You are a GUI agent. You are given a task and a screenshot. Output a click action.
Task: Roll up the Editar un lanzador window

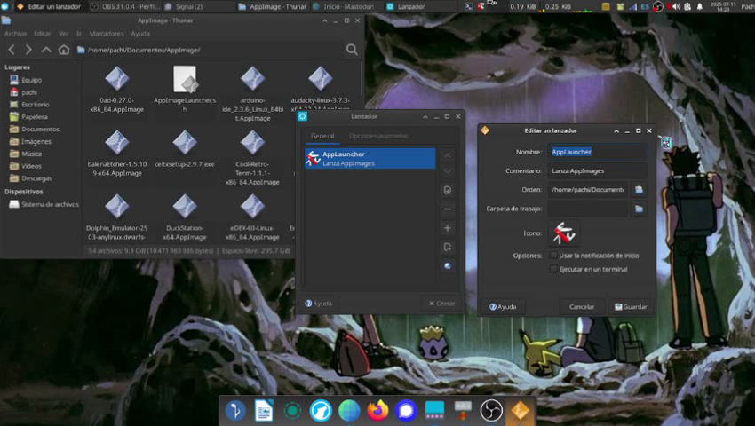pos(616,131)
